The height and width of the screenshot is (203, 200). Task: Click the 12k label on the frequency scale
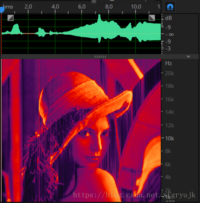click(169, 125)
